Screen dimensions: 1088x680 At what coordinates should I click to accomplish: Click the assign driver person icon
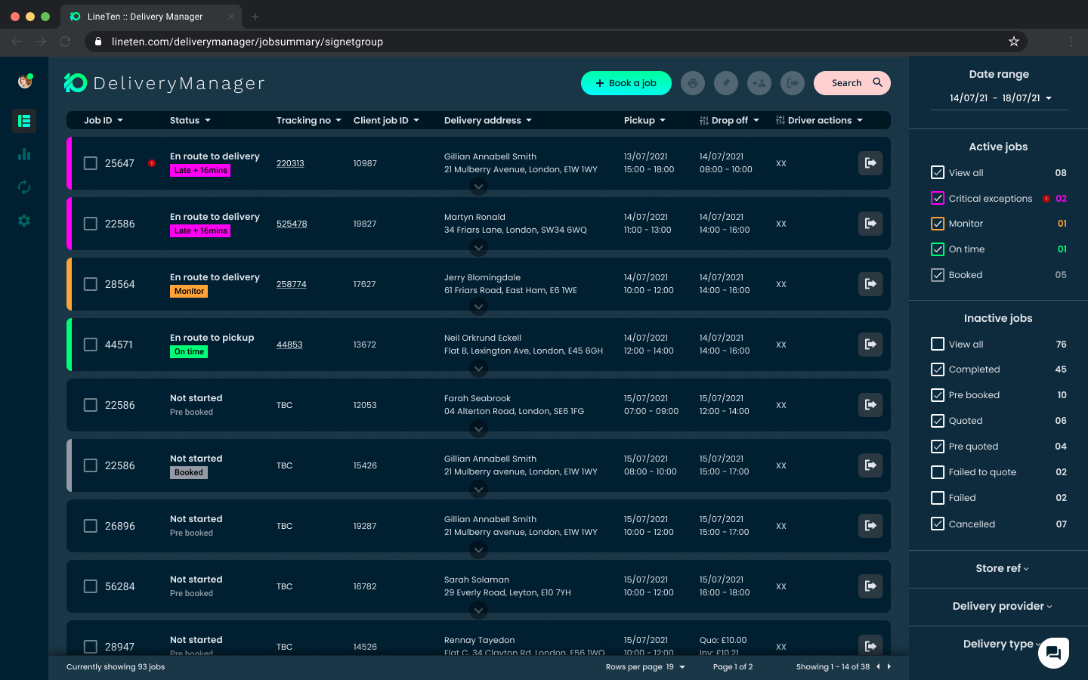tap(759, 83)
